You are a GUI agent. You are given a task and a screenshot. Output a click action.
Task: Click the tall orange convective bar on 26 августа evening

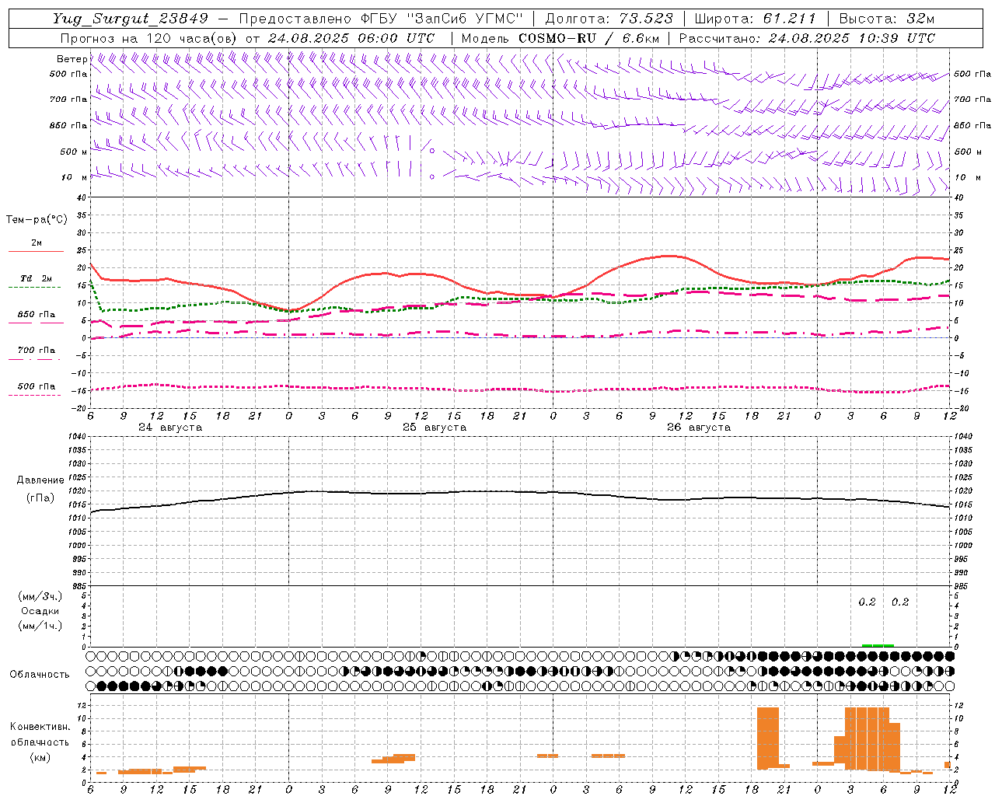pyautogui.click(x=768, y=738)
